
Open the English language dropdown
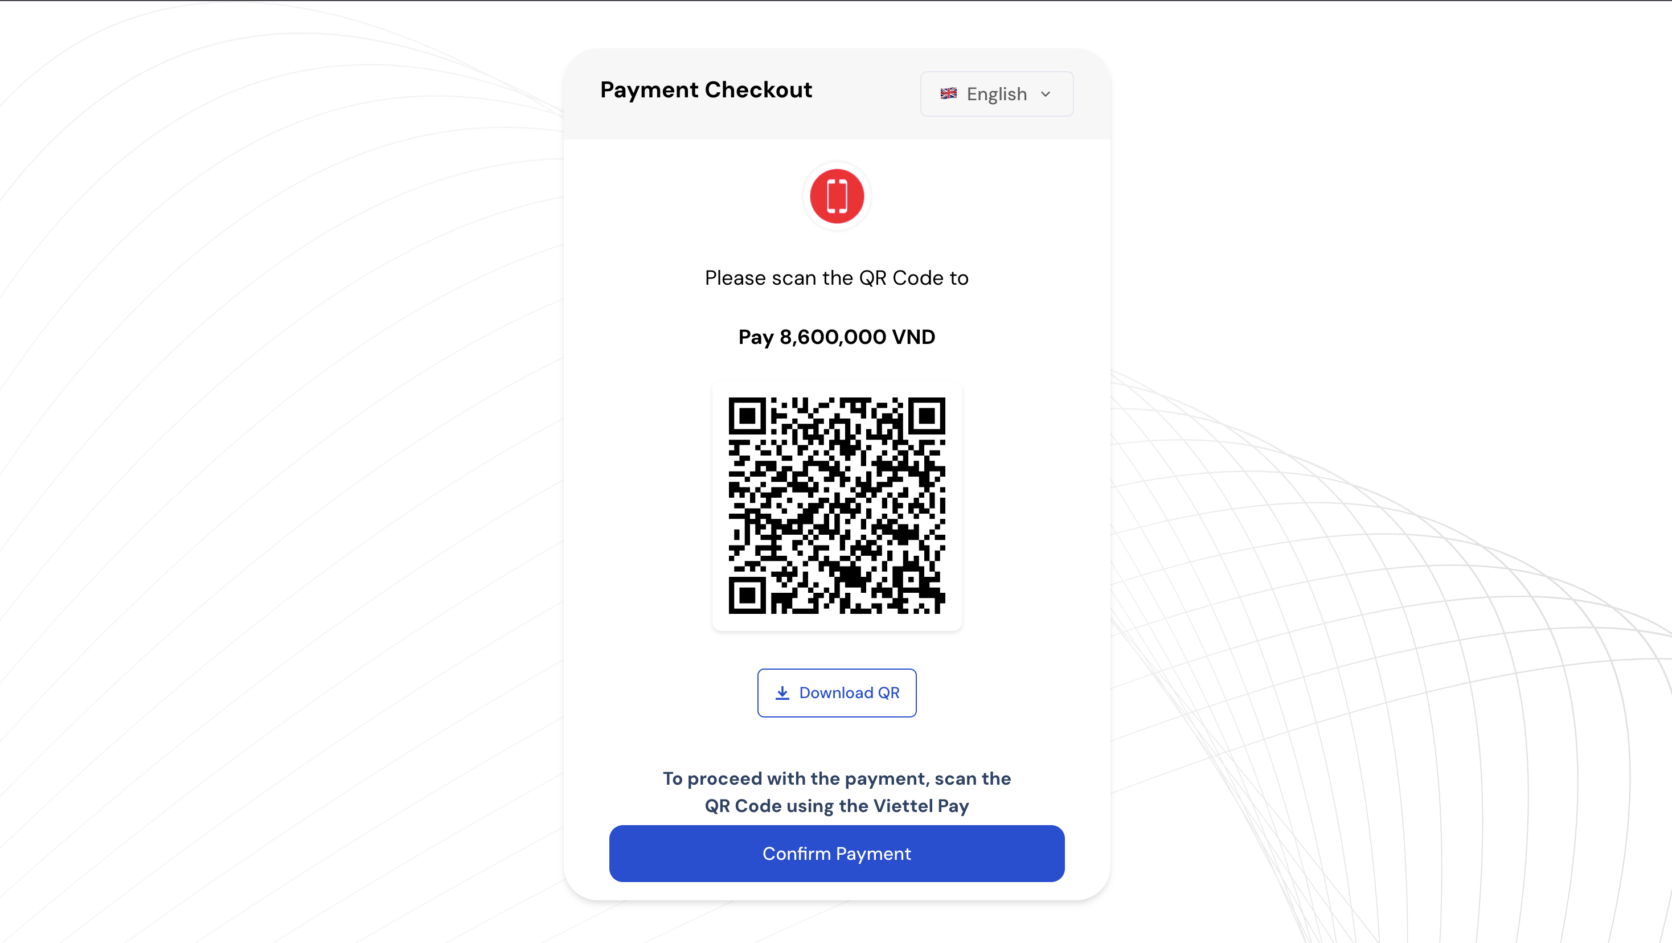tap(997, 94)
